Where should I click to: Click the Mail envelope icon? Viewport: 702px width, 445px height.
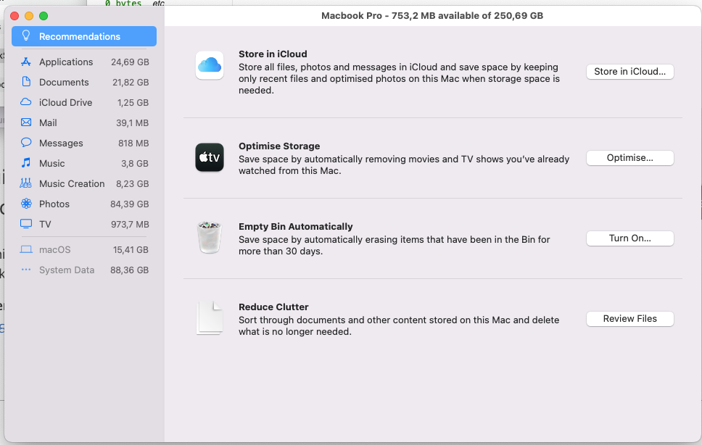pyautogui.click(x=26, y=122)
